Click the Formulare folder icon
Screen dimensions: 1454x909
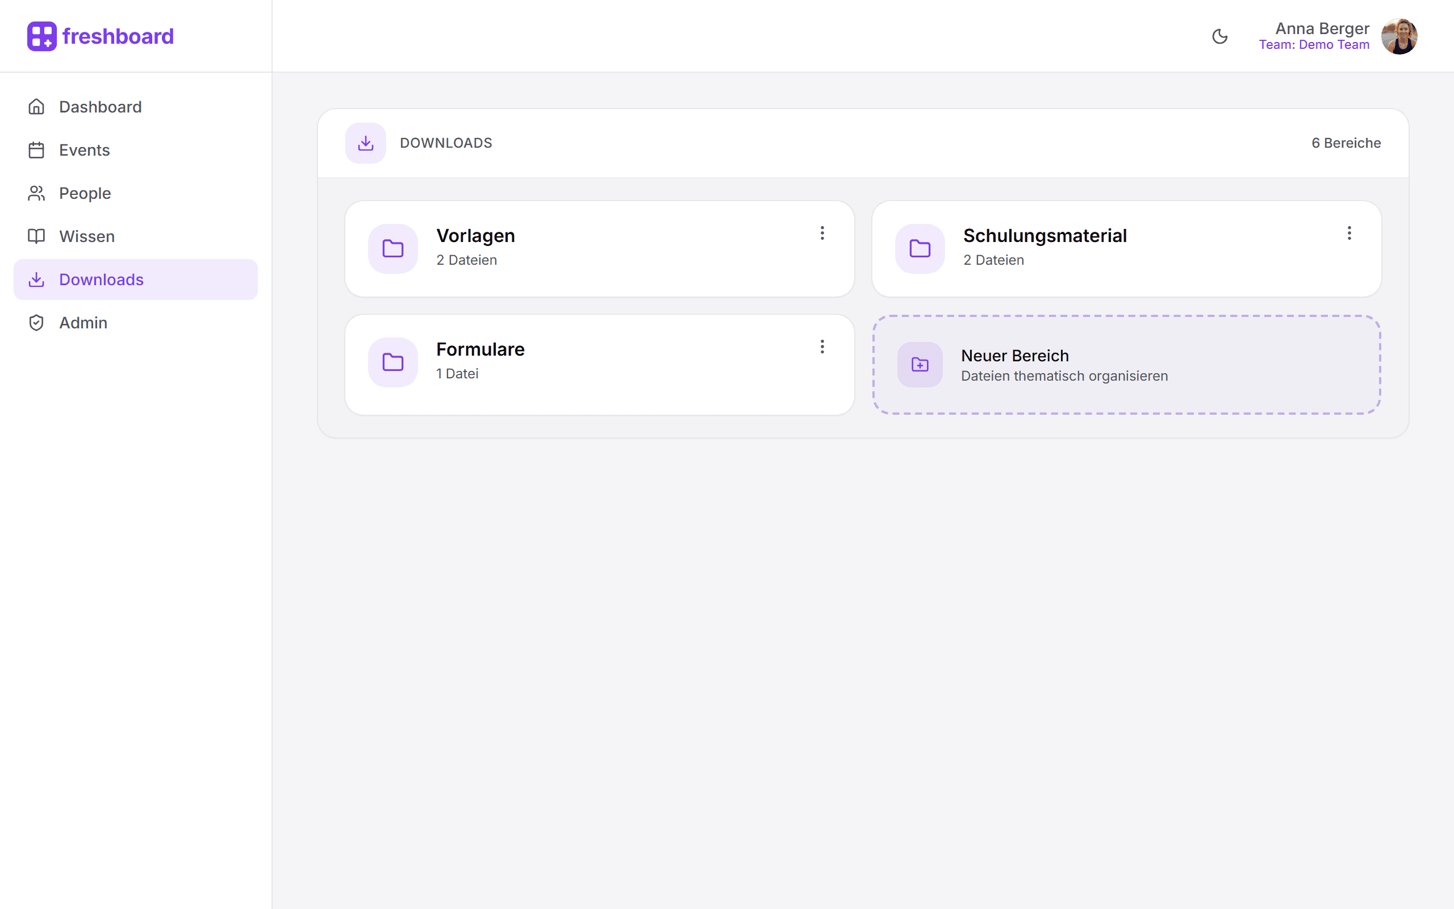393,362
